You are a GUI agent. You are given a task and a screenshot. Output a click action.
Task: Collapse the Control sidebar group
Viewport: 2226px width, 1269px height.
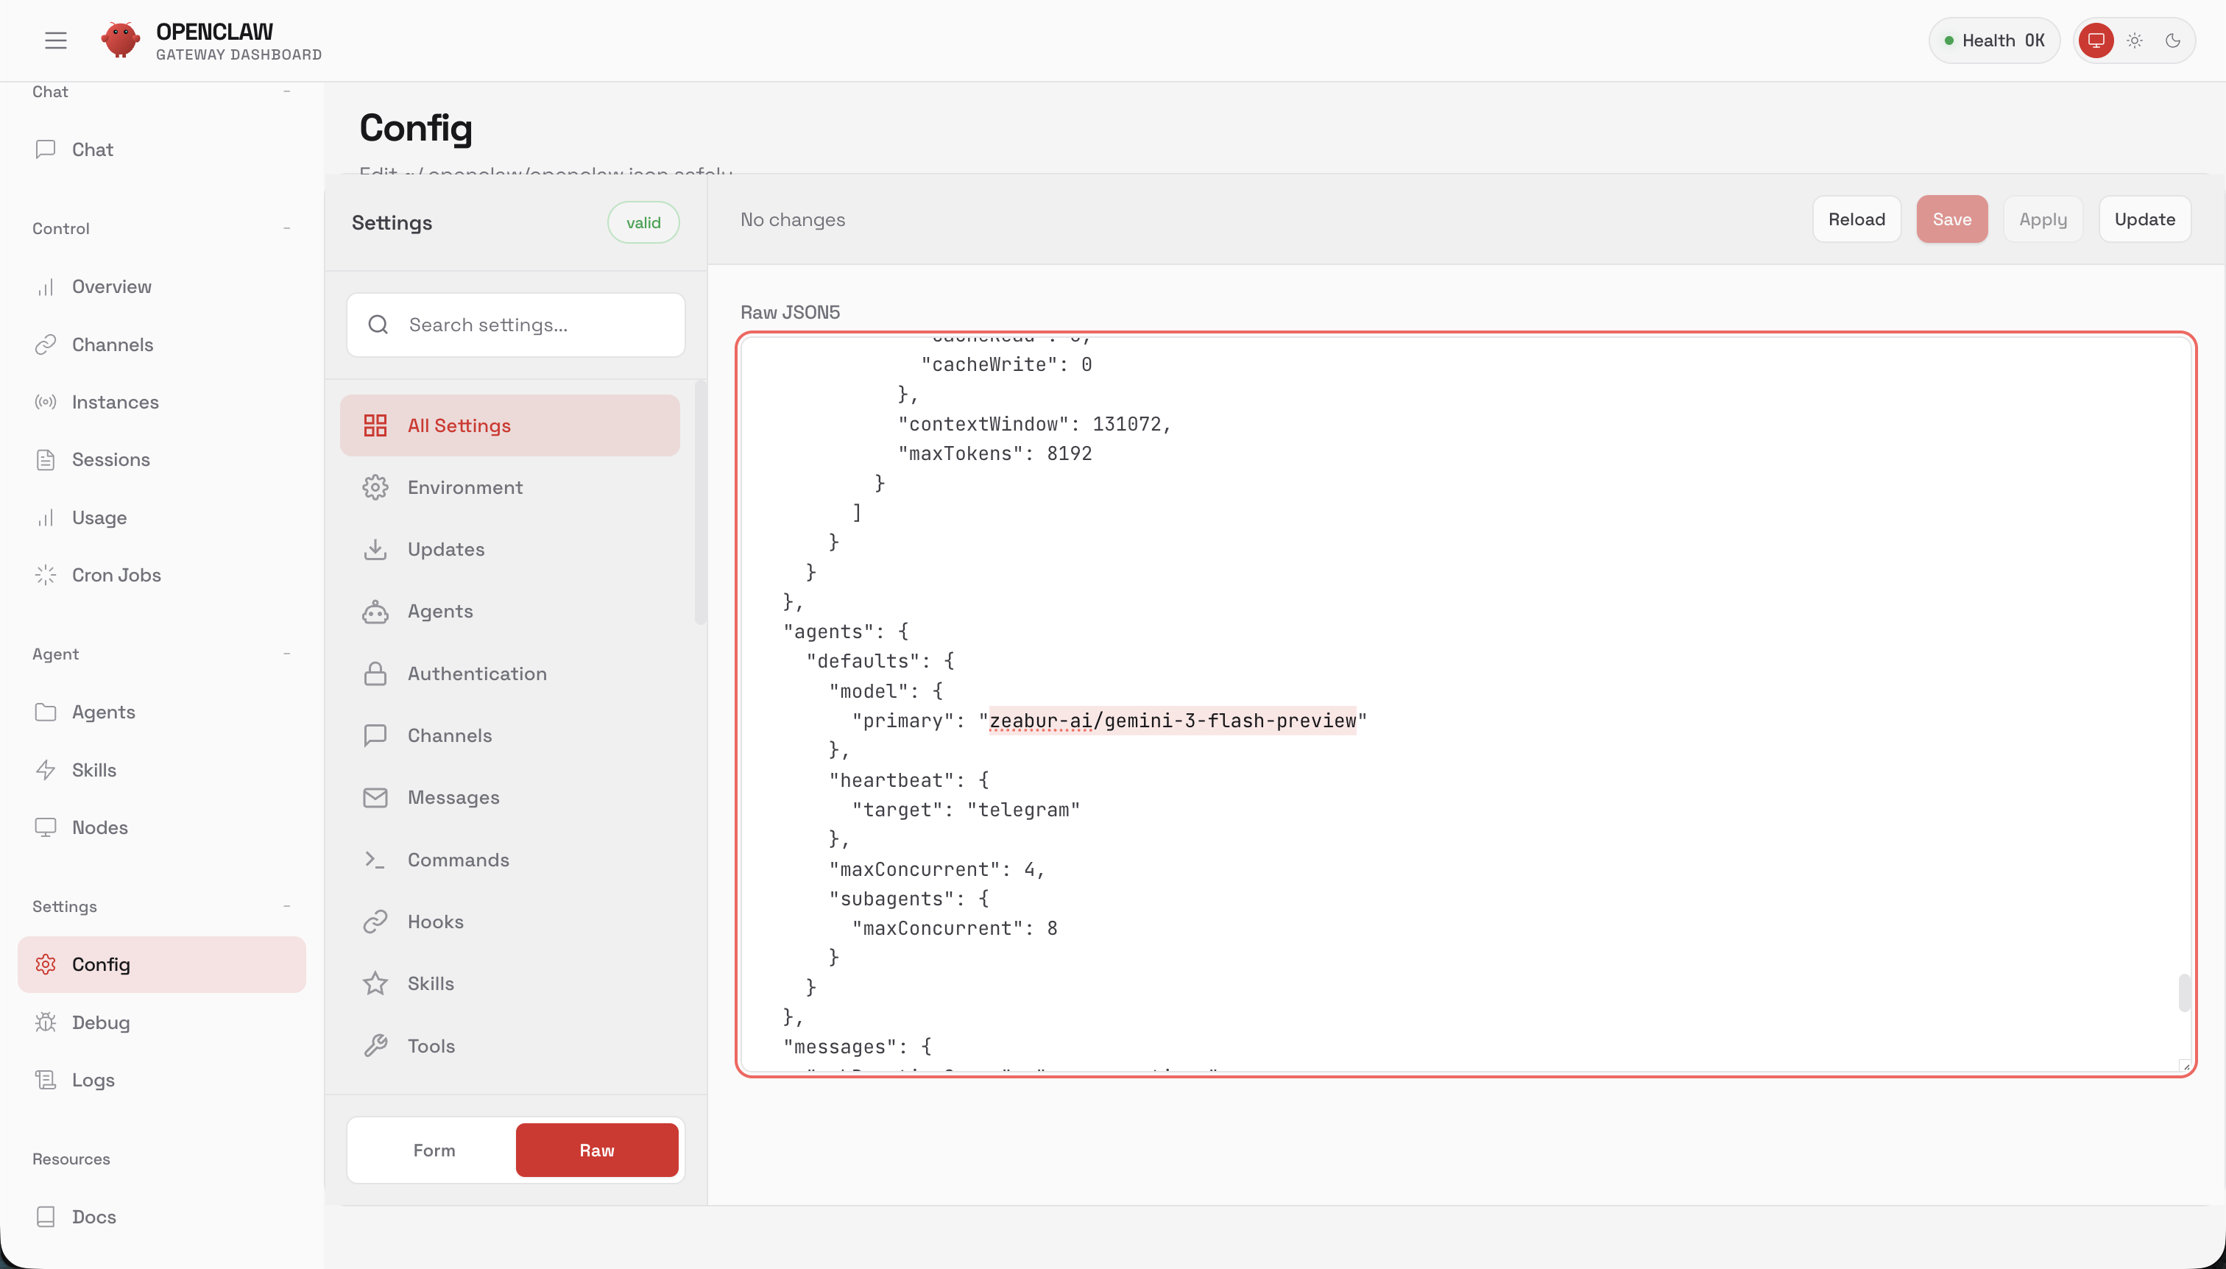click(287, 228)
